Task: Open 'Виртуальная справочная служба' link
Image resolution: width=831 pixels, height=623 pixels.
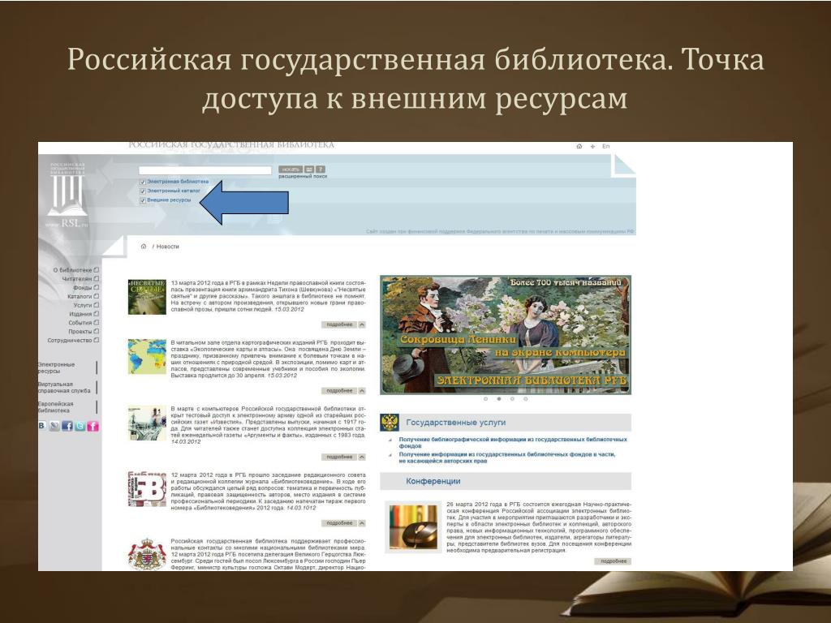Action: point(64,387)
